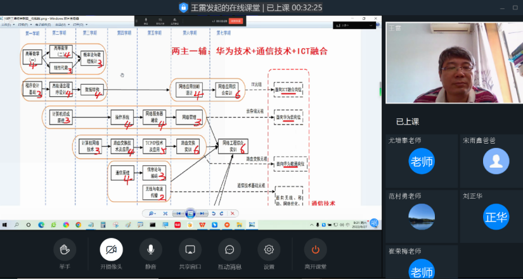
Task: Click 第七学期 column header in diagram
Action: 224,33
